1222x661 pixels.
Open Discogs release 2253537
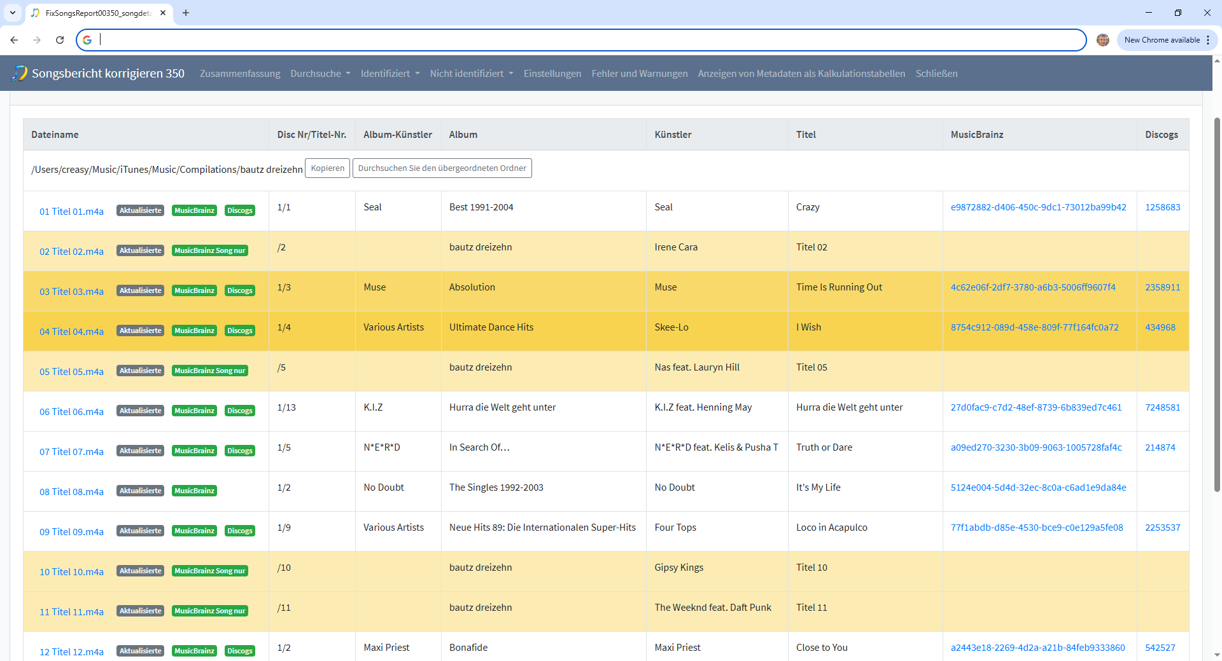pyautogui.click(x=1162, y=528)
